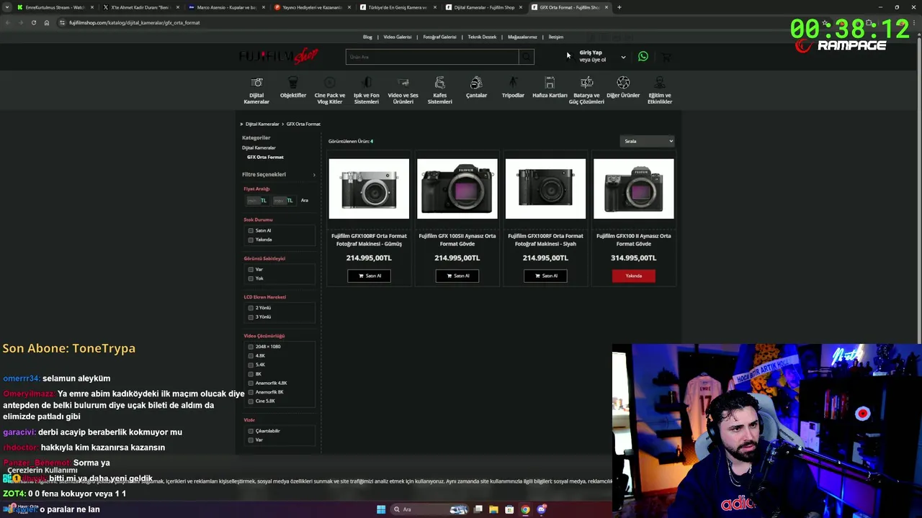The image size is (922, 518).
Task: Check the Satın Al stock filter
Action: [x=251, y=231]
